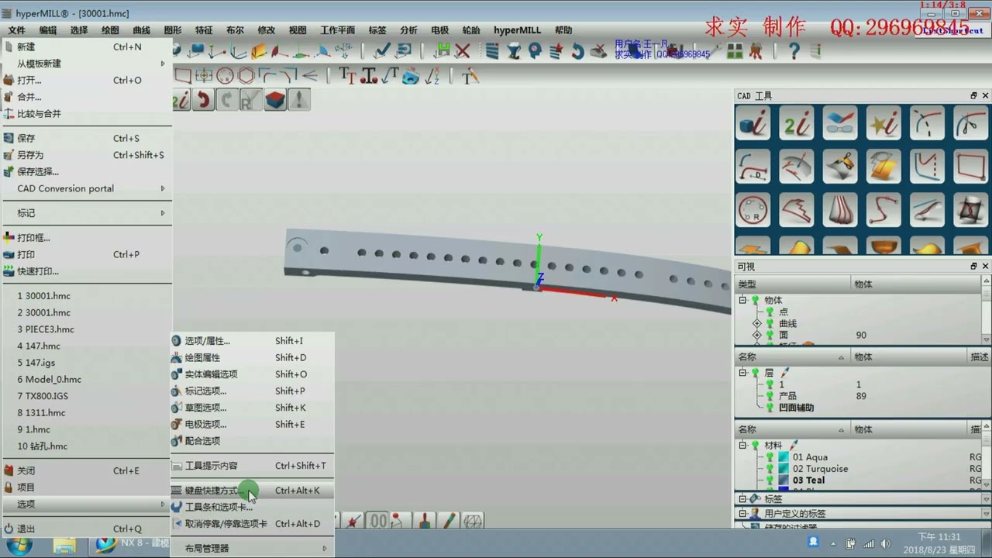This screenshot has width=992, height=558.
Task: Select the glasses analysis tool in CAD tools
Action: [840, 123]
